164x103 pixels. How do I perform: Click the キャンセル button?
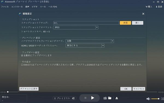click(139, 89)
